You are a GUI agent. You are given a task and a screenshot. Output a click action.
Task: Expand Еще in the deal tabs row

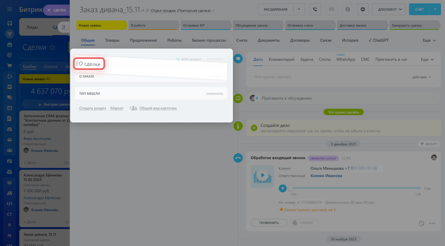click(x=429, y=41)
